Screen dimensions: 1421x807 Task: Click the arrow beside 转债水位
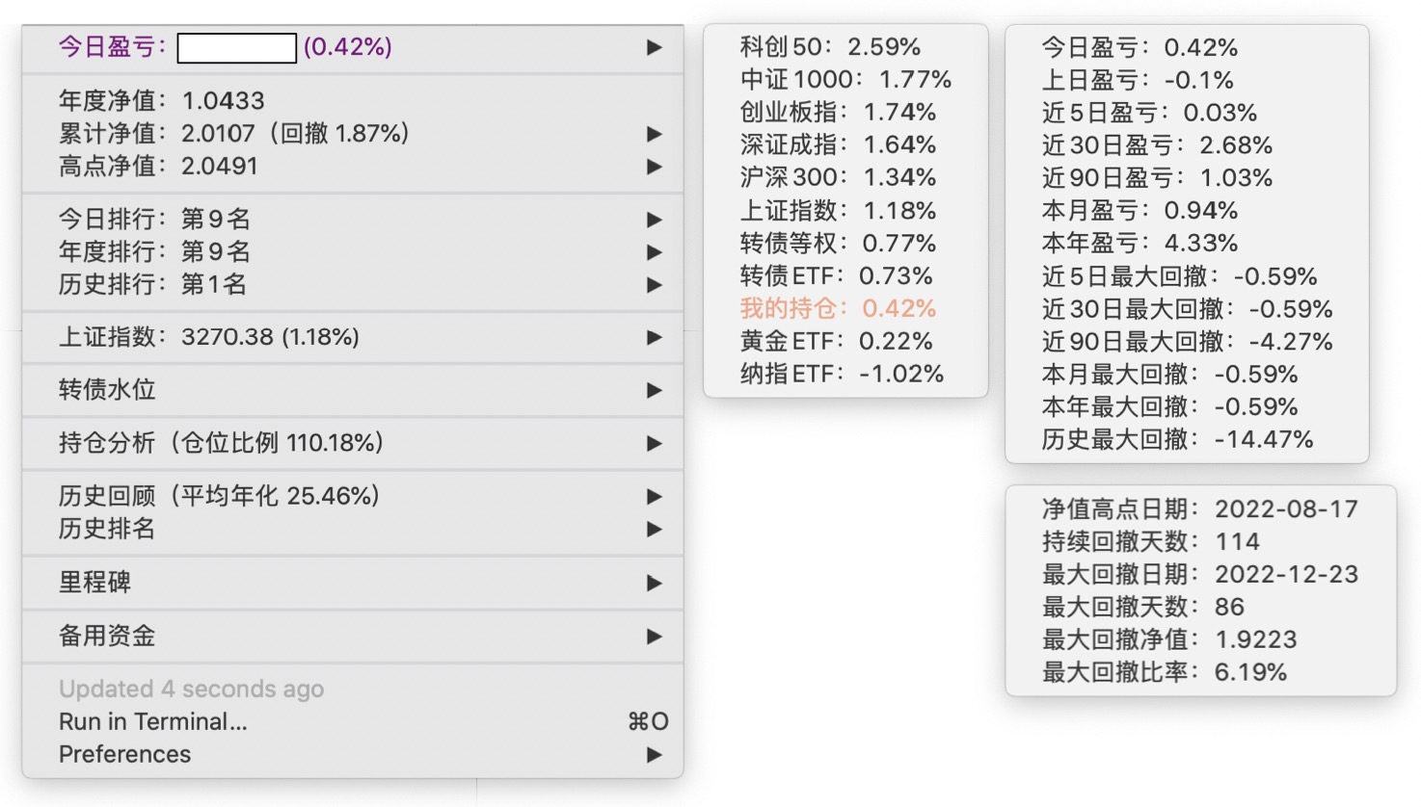655,390
